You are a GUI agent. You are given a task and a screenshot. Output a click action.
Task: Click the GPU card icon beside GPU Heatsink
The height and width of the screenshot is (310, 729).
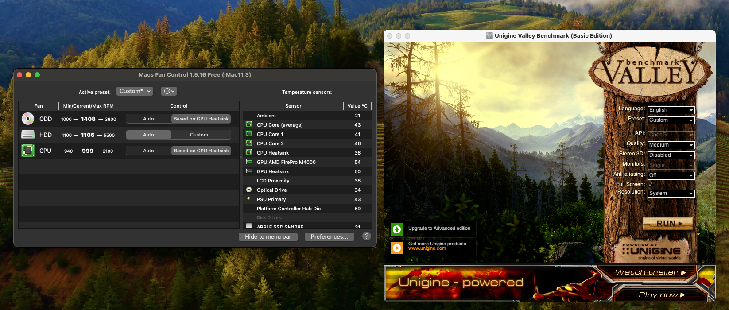coord(249,171)
